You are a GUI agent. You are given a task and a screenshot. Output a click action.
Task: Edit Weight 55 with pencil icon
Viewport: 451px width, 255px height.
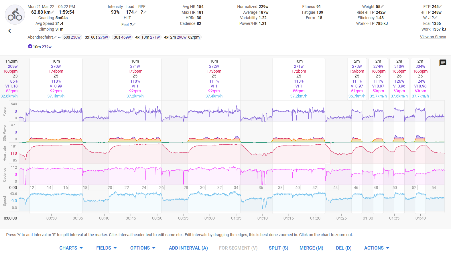[x=383, y=7]
